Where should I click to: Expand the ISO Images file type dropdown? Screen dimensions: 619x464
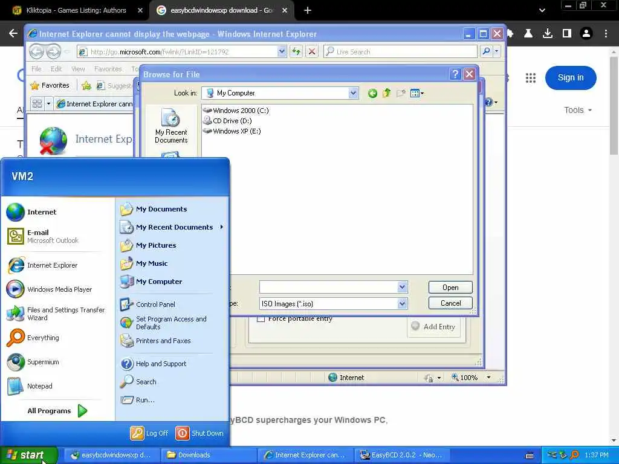point(402,303)
